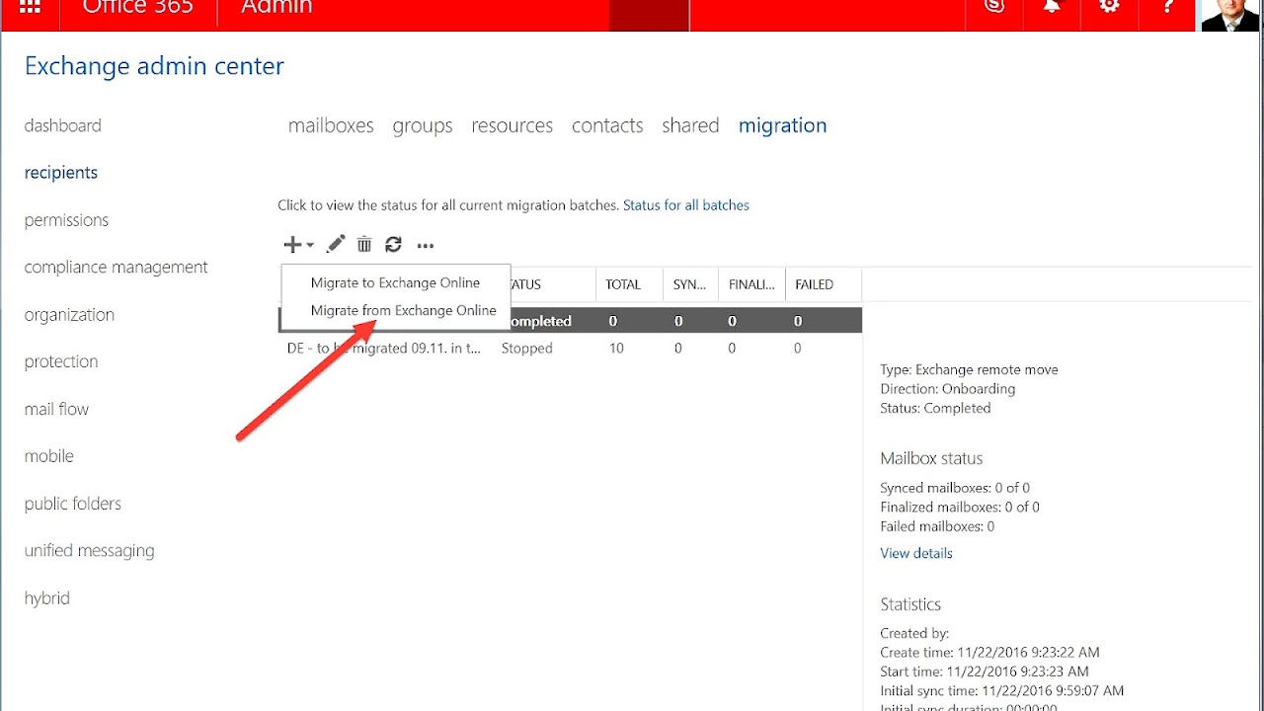Open public folders section
The height and width of the screenshot is (711, 1264).
(x=73, y=504)
